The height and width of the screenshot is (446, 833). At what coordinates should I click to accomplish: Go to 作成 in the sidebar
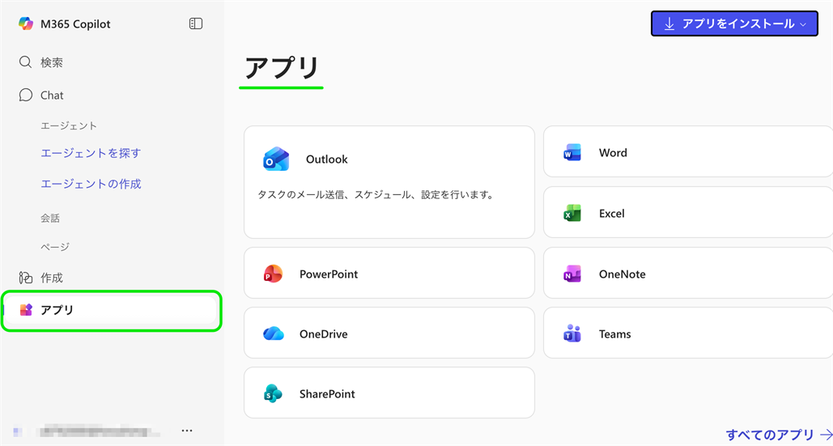point(52,278)
